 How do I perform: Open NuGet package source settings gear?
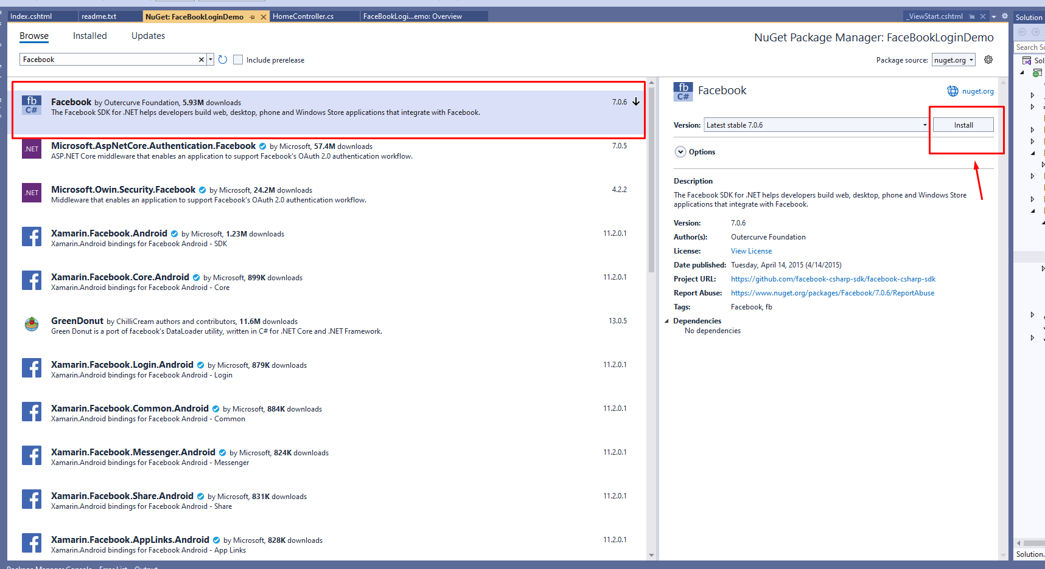(x=988, y=60)
